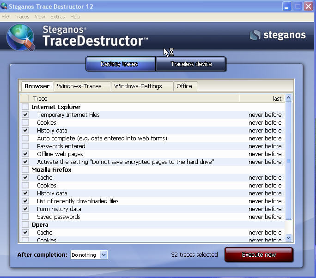Select the Mozilla Firefox group label
Screen dimensions: 316x278
51,170
